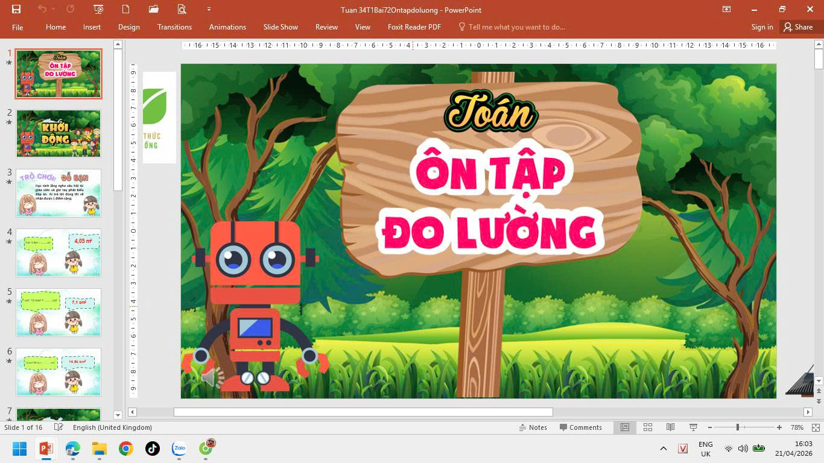Expand Customize Quick Access Toolbar dropdown

(x=209, y=9)
